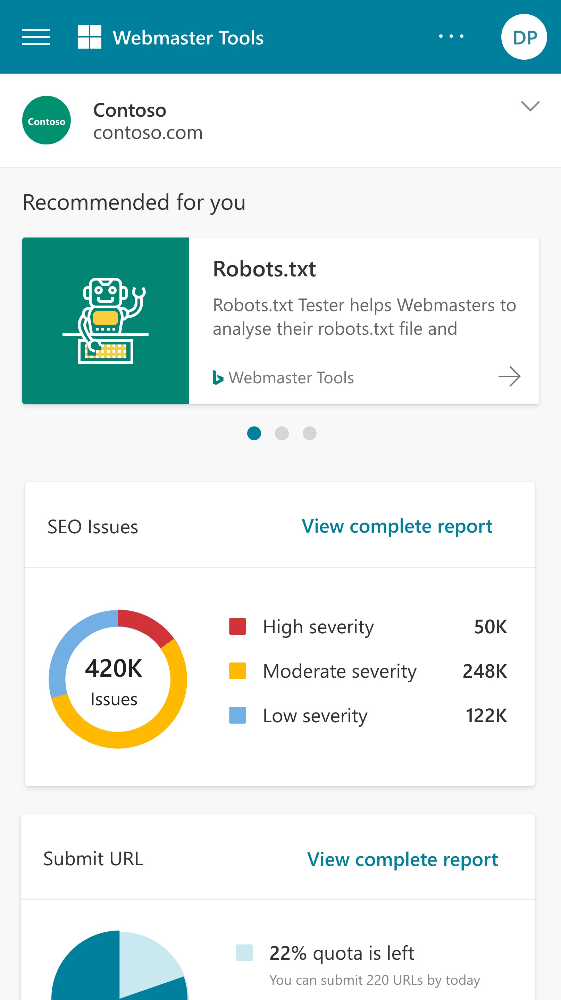The height and width of the screenshot is (1000, 561).
Task: Open the three-dot more options menu
Action: (451, 36)
